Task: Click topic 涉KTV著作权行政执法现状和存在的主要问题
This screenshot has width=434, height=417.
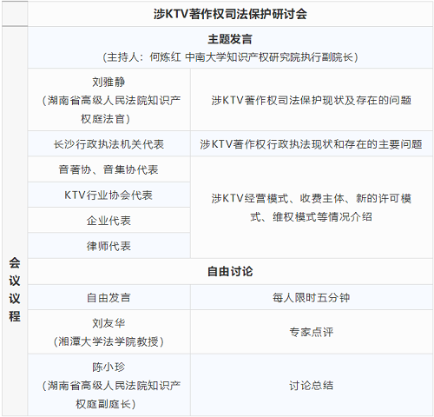Action: click(x=312, y=144)
